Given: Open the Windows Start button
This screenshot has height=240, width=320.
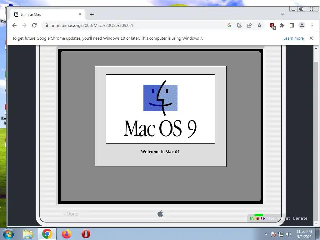Looking at the screenshot, I should [8, 234].
